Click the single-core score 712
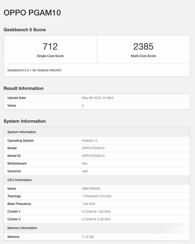This screenshot has height=244, width=195. point(50,47)
